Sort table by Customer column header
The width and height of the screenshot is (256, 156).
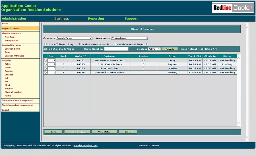pyautogui.click(x=110, y=56)
